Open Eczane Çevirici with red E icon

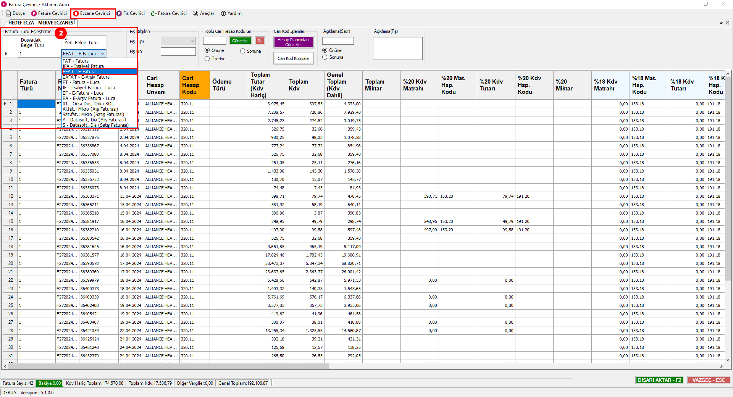pyautogui.click(x=76, y=13)
